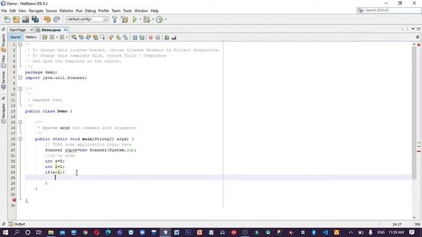Open the Projects side panel
Screen dimensions: 422x237
3,43
